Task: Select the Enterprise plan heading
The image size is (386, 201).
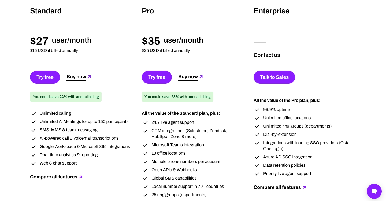Action: point(272,11)
